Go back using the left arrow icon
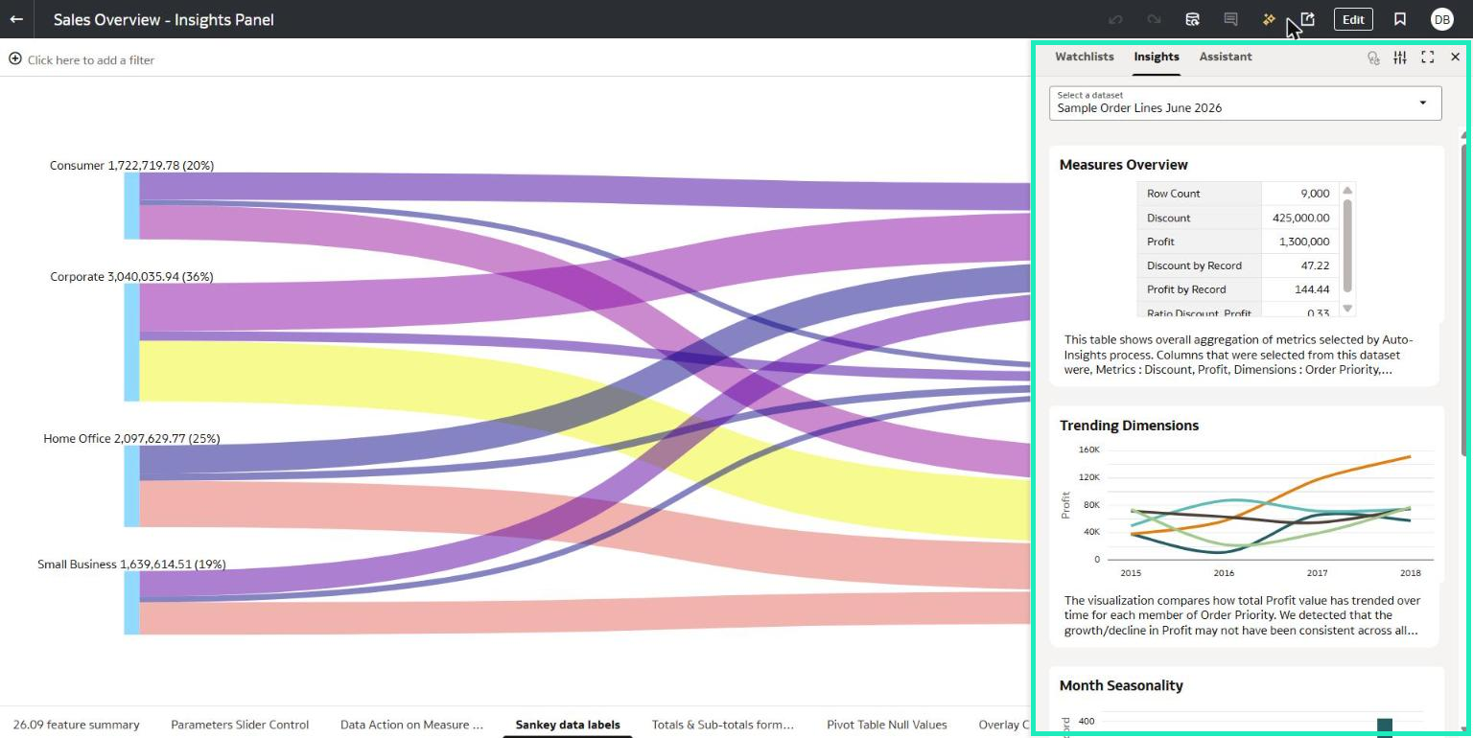 16,19
